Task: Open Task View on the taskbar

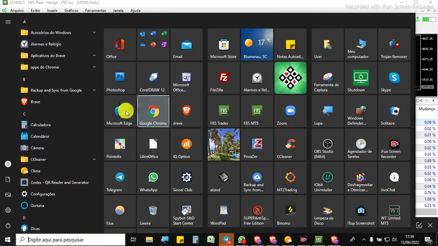Action: 133,240
